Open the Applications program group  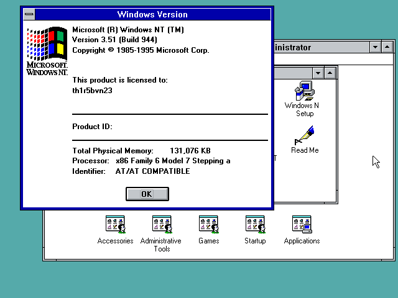[x=302, y=230]
